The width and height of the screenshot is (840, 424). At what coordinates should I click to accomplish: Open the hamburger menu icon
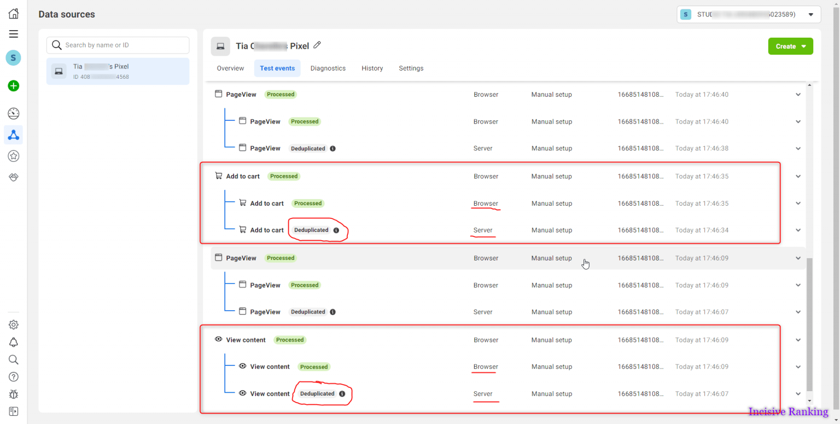pos(14,34)
